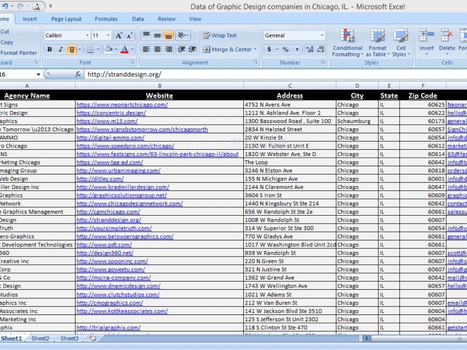Click the Fill Color paint bucket
Image resolution: width=467 pixels, height=350 pixels.
109,49
